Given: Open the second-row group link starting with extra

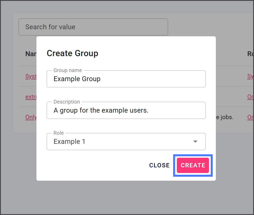Looking at the screenshot, I should [x=31, y=97].
